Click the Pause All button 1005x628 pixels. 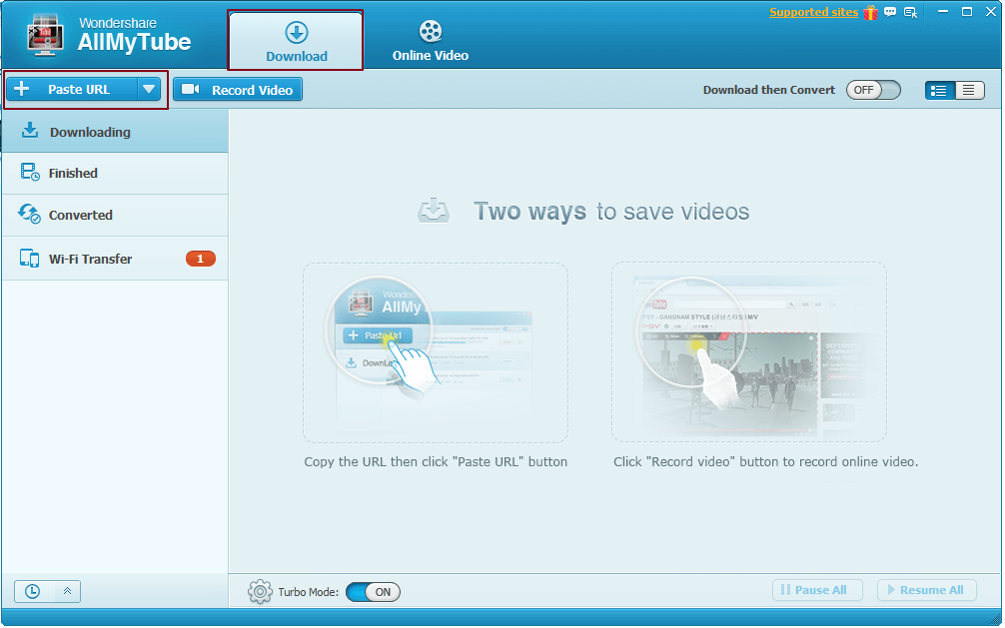pos(817,590)
